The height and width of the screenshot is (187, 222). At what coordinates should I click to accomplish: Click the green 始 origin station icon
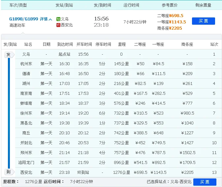pos(58,19)
